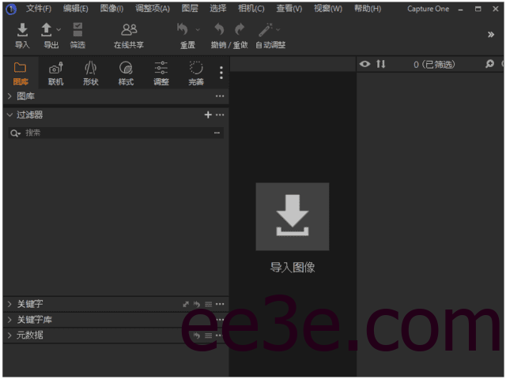Open the 过滤器 panel three-dots menu

(220, 114)
